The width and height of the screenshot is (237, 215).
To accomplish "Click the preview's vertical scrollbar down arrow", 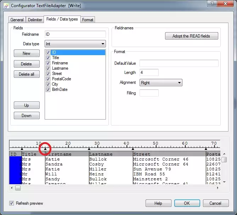I will (224, 182).
